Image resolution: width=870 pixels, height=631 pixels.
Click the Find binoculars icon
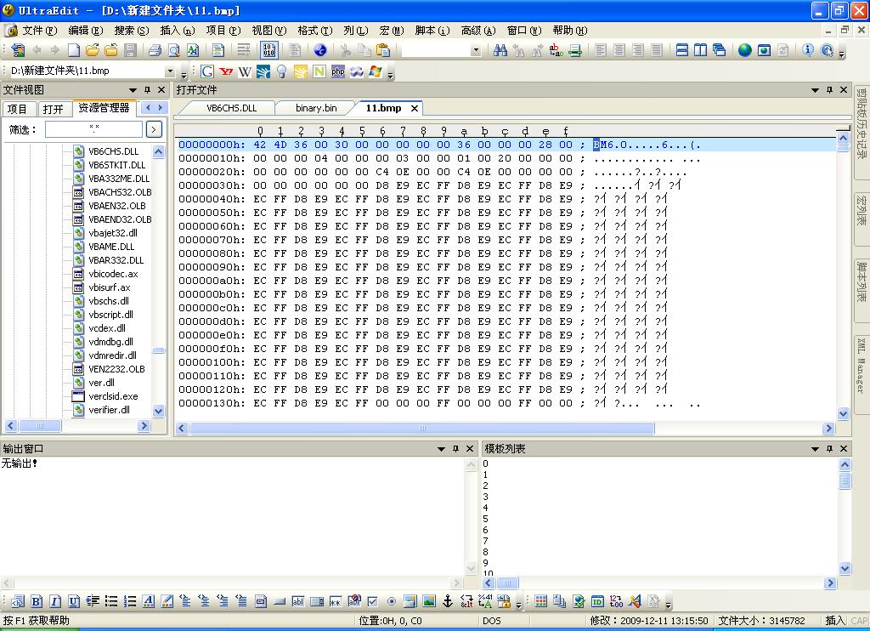pyautogui.click(x=500, y=50)
